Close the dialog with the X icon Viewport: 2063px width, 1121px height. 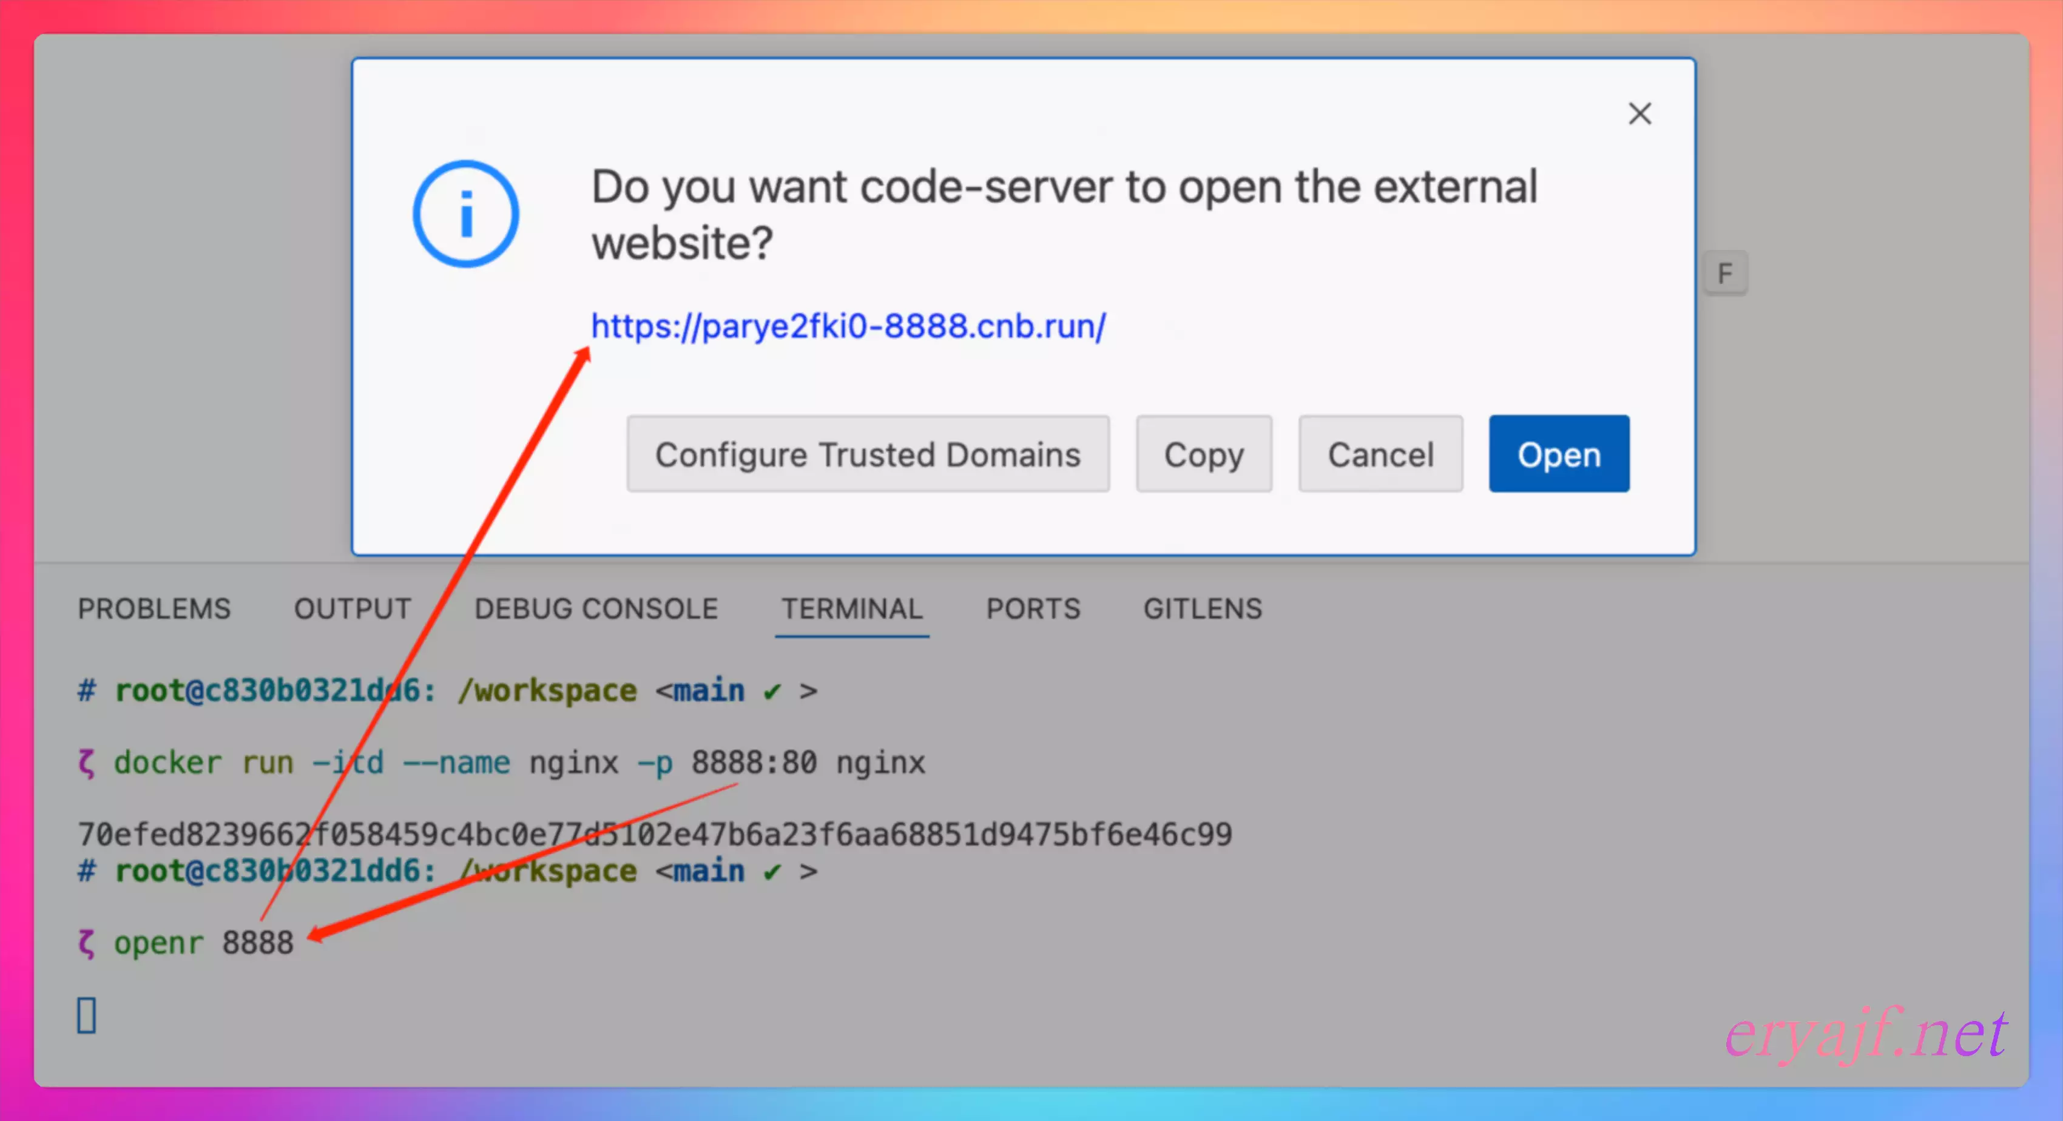(x=1639, y=113)
